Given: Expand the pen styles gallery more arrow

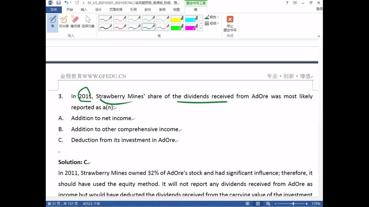Looking at the screenshot, I should [201, 29].
